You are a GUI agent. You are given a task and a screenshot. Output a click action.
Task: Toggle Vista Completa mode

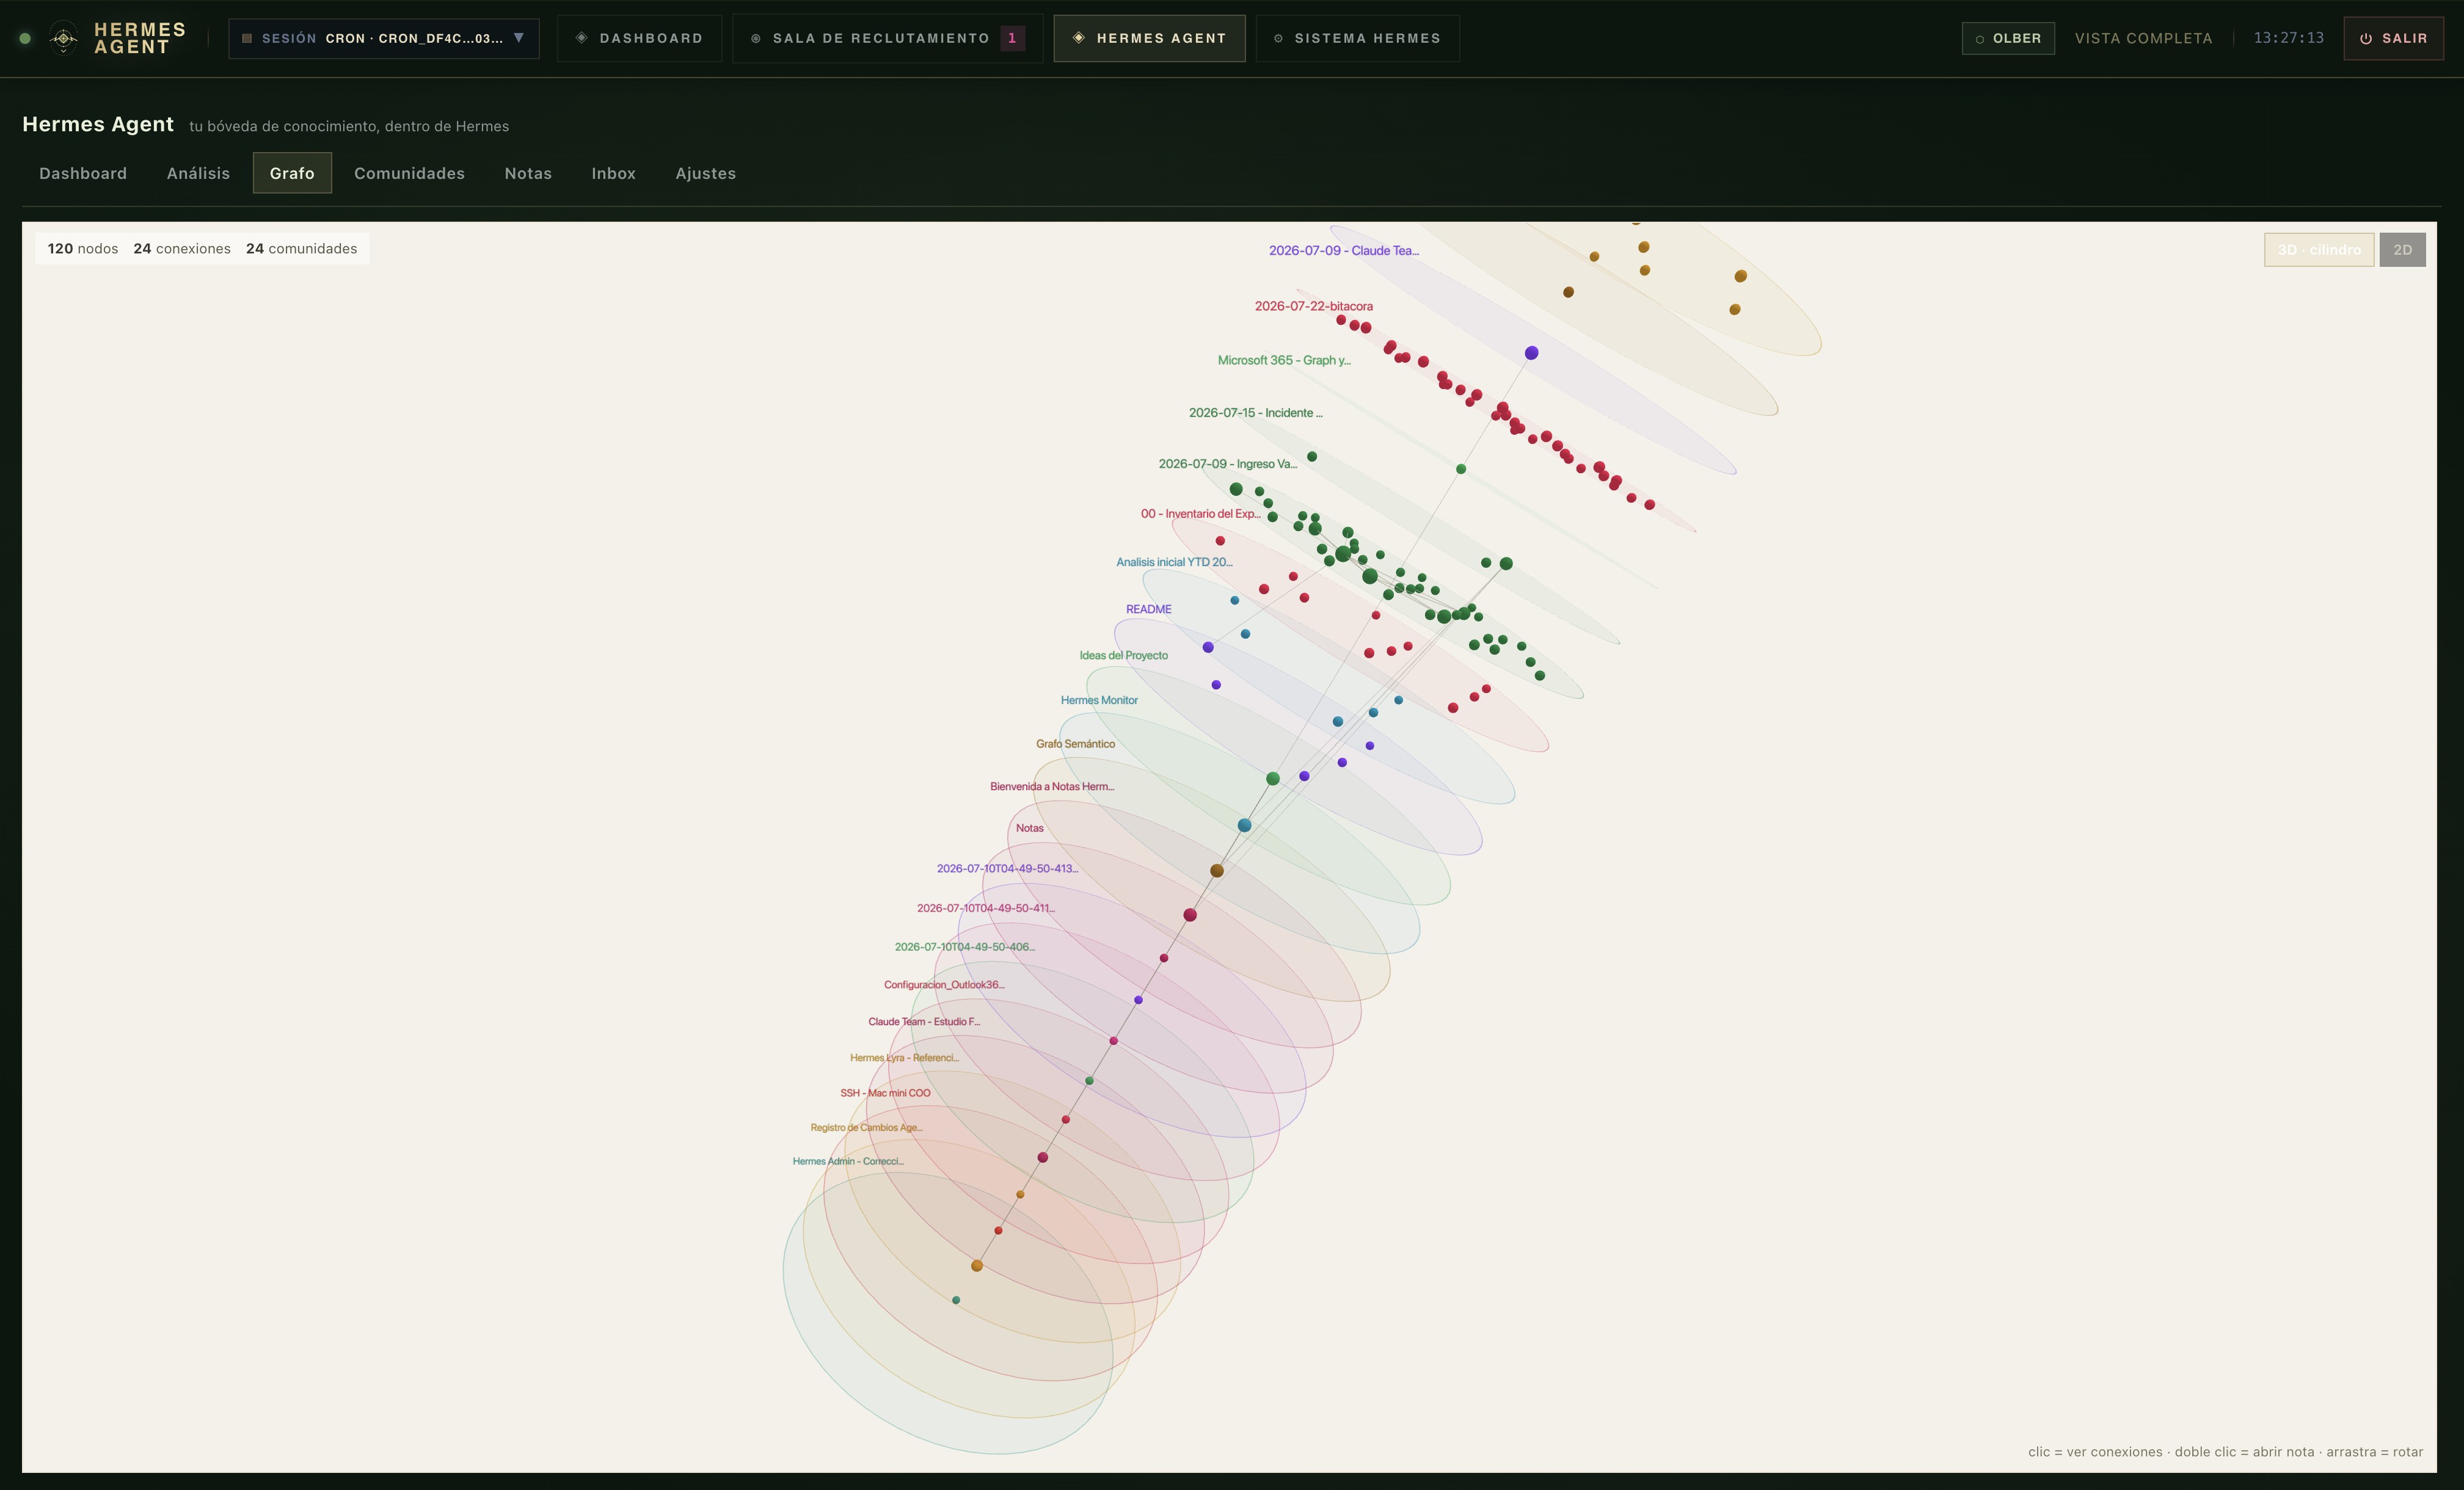point(2143,38)
